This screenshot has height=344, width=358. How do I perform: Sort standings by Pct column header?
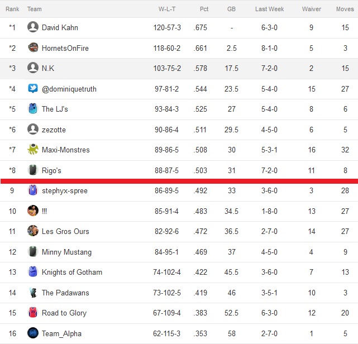(x=204, y=9)
